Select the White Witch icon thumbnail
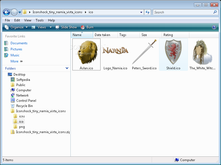The width and height of the screenshot is (221, 165). click(x=202, y=54)
